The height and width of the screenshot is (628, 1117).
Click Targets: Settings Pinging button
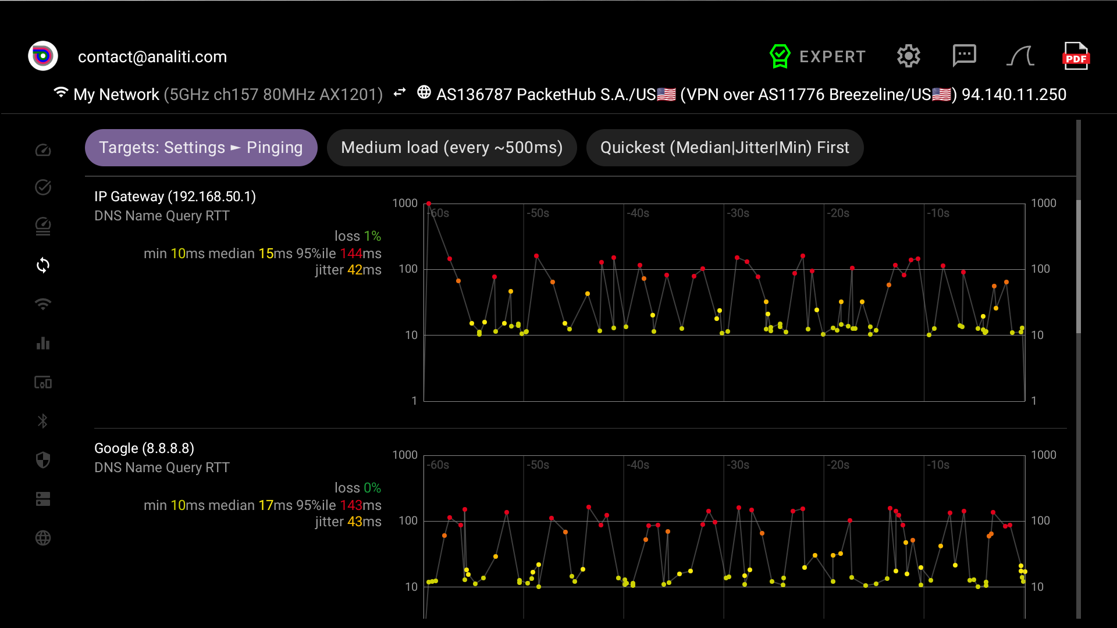pyautogui.click(x=201, y=148)
